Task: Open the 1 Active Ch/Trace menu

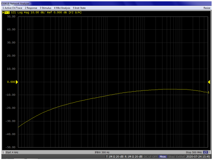Action: pyautogui.click(x=12, y=8)
